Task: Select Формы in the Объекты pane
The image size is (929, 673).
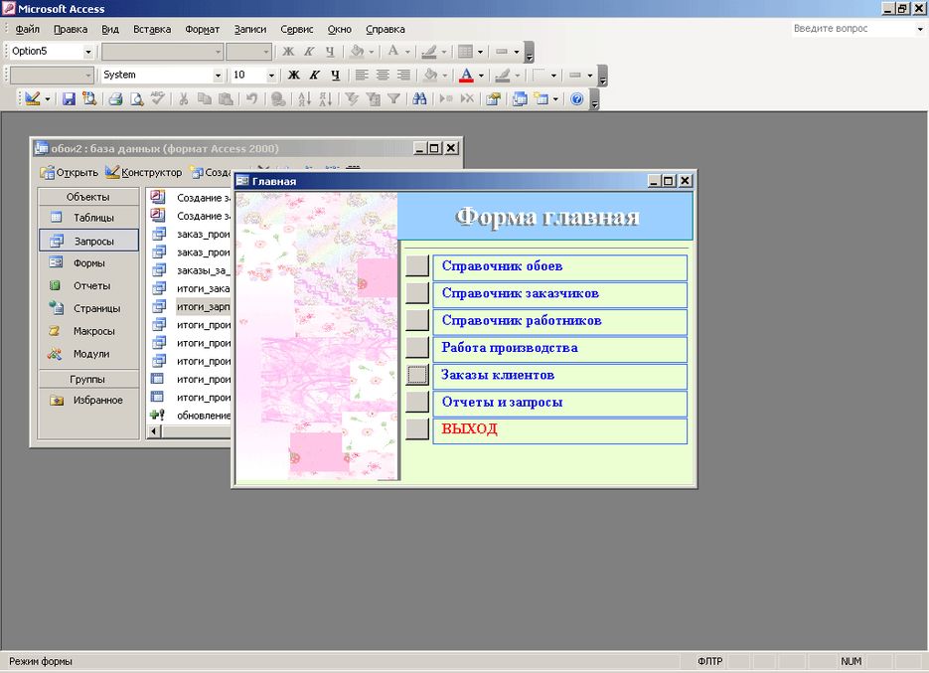Action: point(88,262)
